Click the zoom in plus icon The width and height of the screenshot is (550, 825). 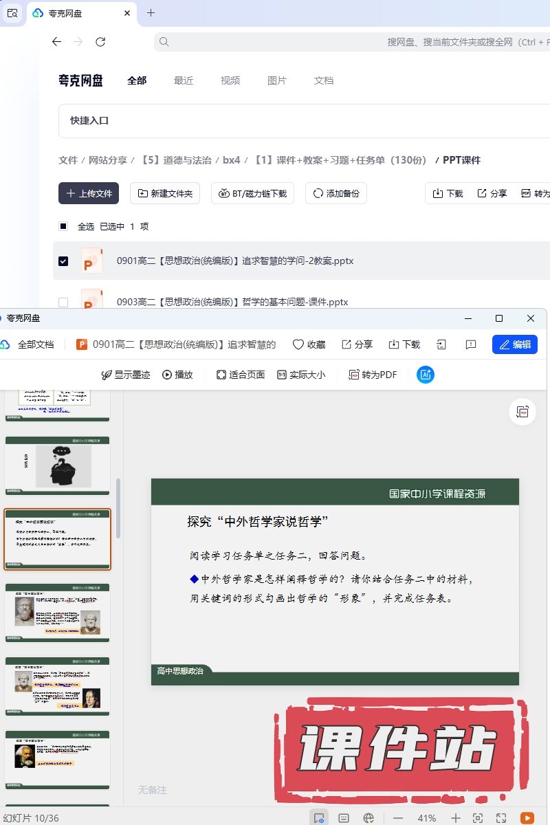pos(455,818)
